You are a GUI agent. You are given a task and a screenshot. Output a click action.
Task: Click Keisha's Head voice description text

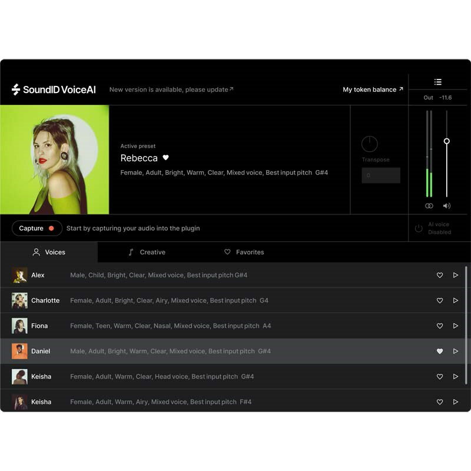coord(162,377)
